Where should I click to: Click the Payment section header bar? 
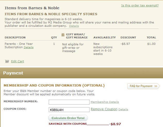tap(81, 73)
